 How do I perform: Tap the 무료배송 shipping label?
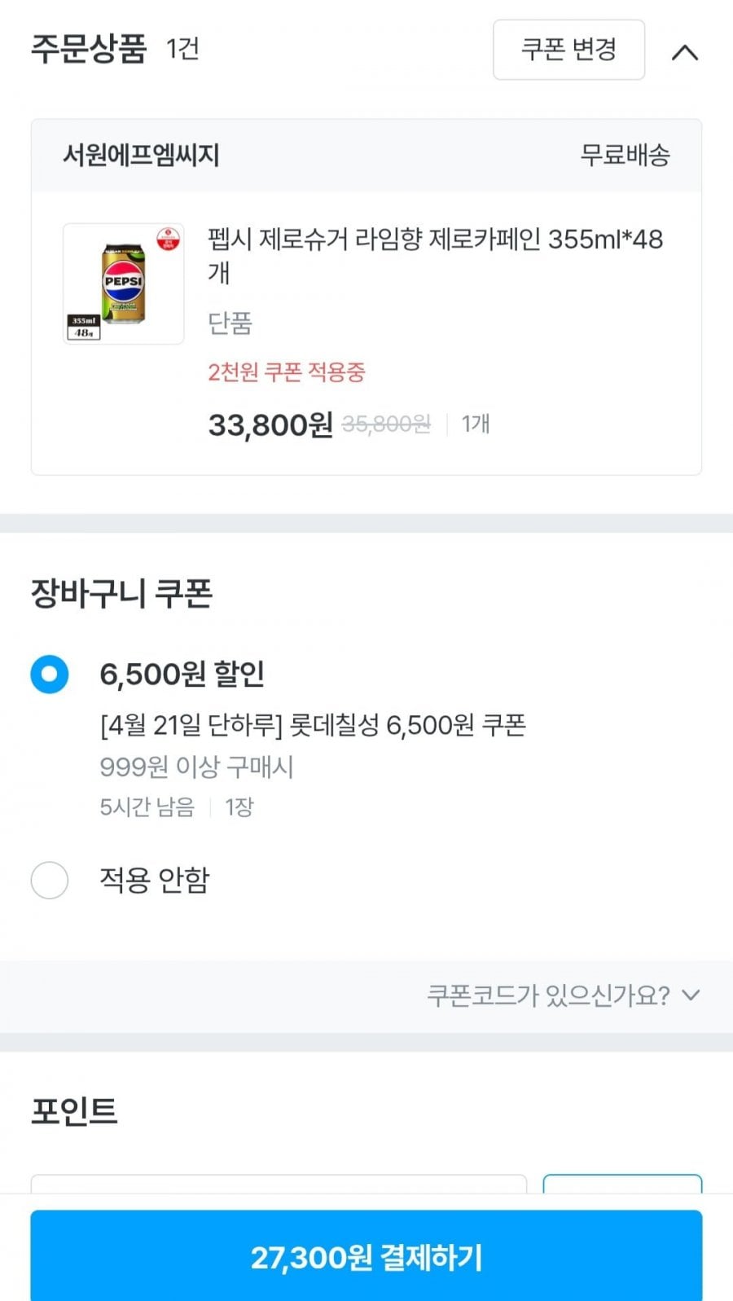[x=625, y=155]
